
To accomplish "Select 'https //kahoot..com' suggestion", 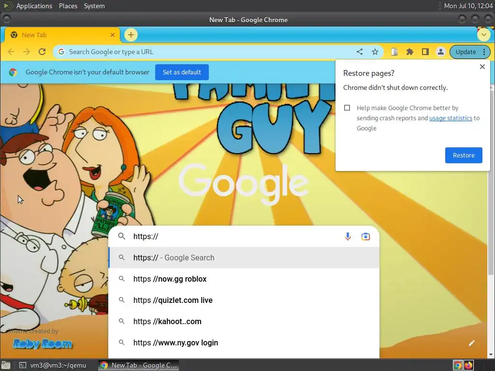I will (244, 321).
